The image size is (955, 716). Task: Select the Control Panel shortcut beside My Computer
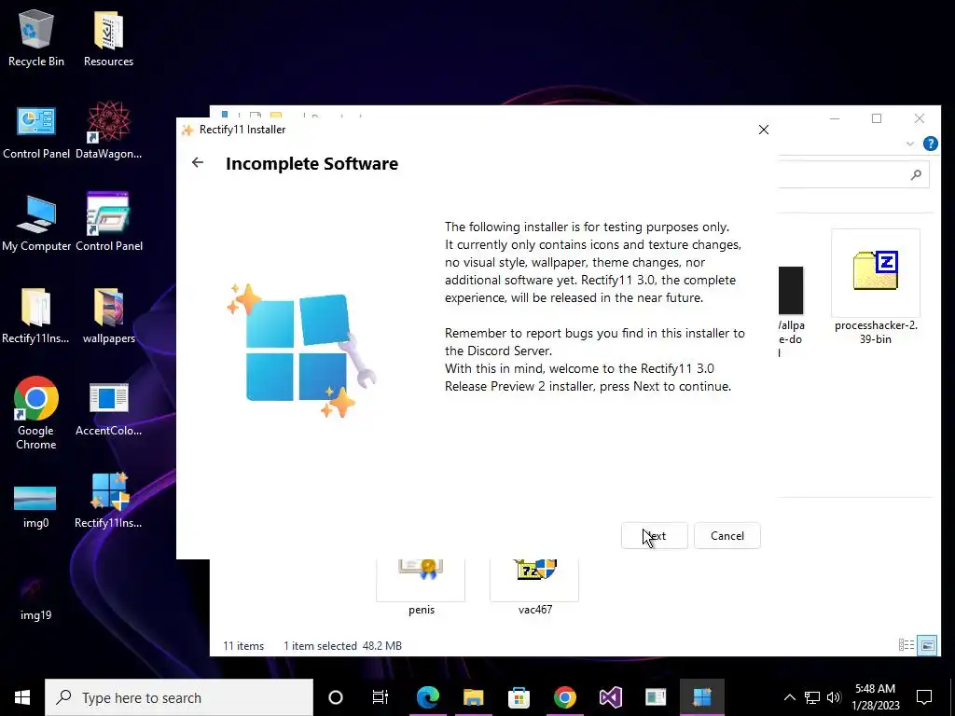pos(108,223)
